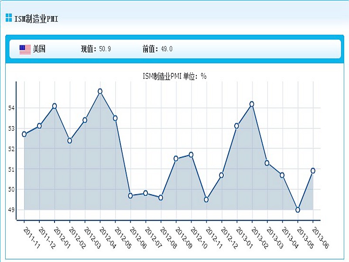Click the data point for 2012-01
The height and width of the screenshot is (262, 349).
[x=55, y=106]
